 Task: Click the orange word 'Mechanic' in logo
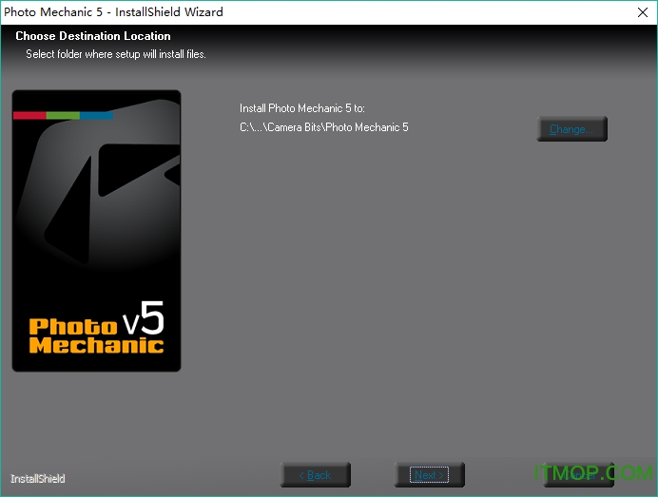(96, 345)
